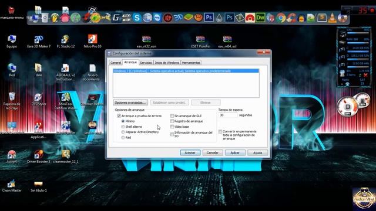Select the DVDStyler desktop shortcut
Screen dimensions: 376x211
[39, 99]
